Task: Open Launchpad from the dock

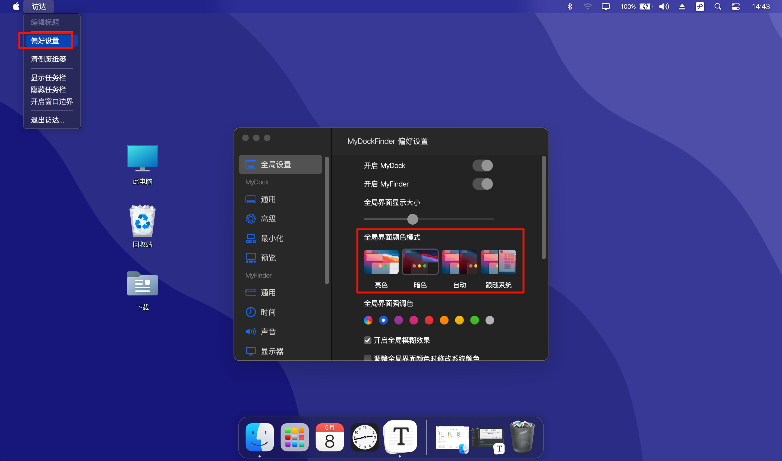Action: [x=294, y=437]
